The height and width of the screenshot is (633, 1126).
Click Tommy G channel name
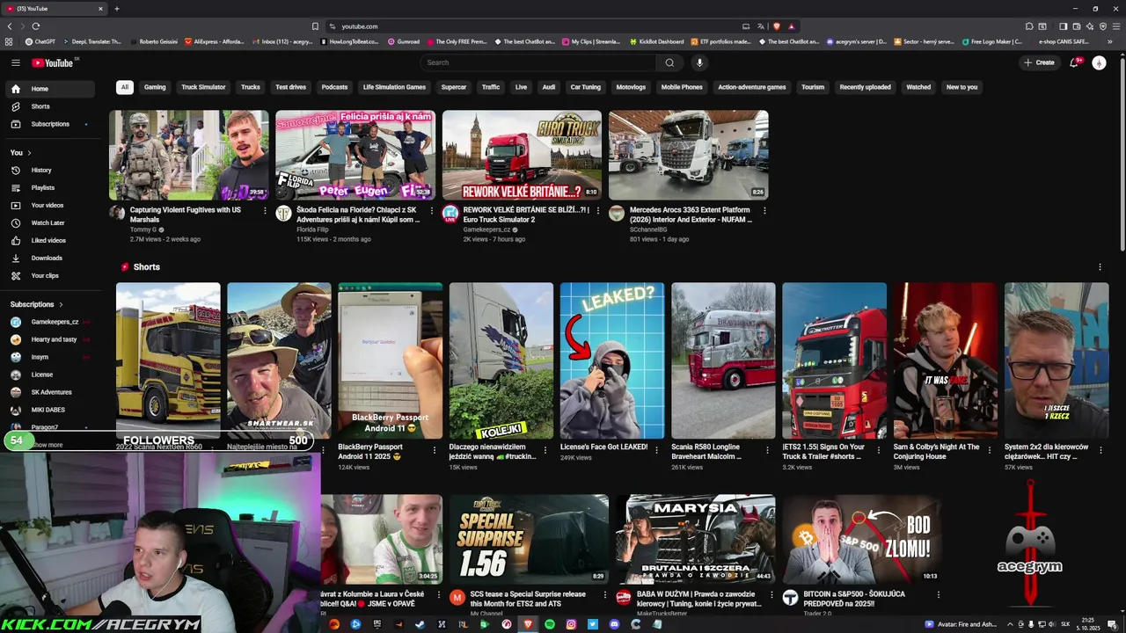pos(143,229)
